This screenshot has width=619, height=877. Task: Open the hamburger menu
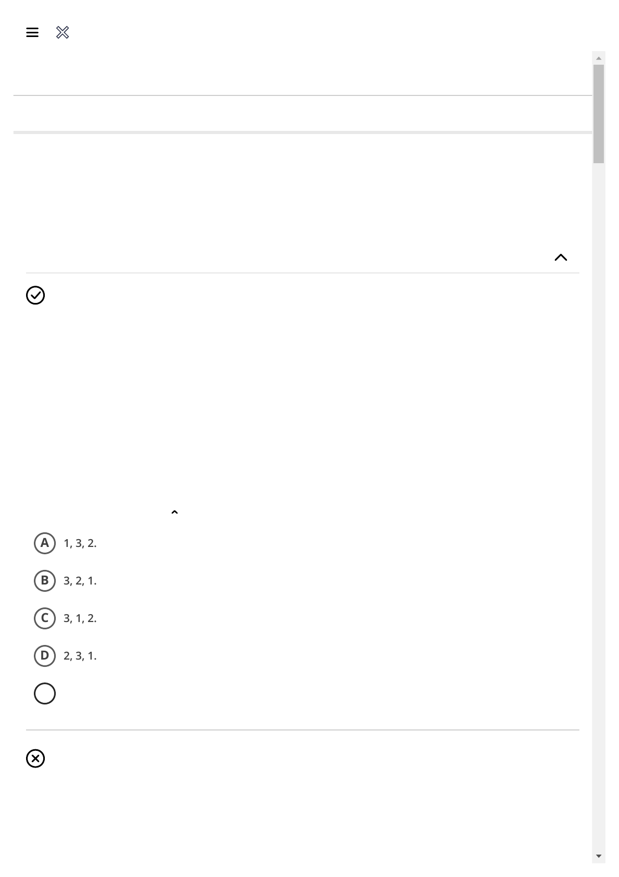pos(32,33)
